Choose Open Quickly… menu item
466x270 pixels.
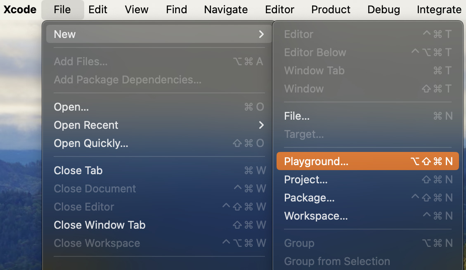(x=91, y=143)
